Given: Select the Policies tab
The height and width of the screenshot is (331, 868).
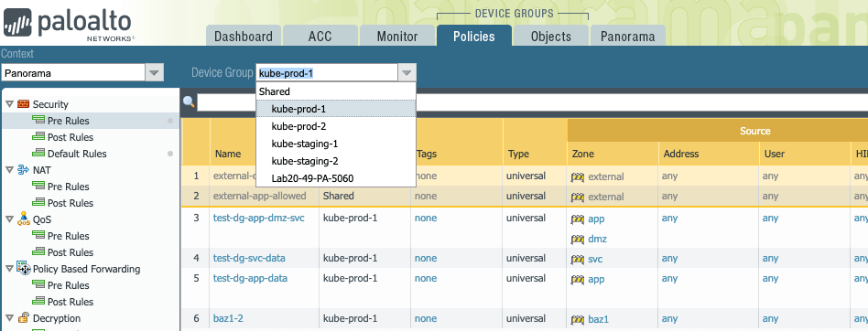Looking at the screenshot, I should [474, 36].
